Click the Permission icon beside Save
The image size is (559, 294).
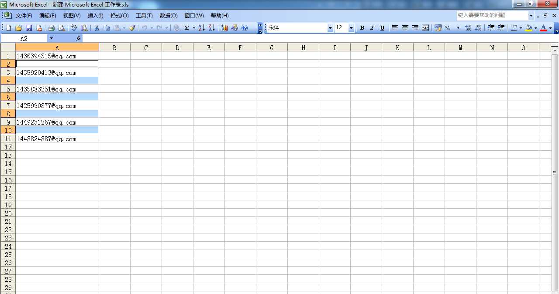[x=39, y=28]
